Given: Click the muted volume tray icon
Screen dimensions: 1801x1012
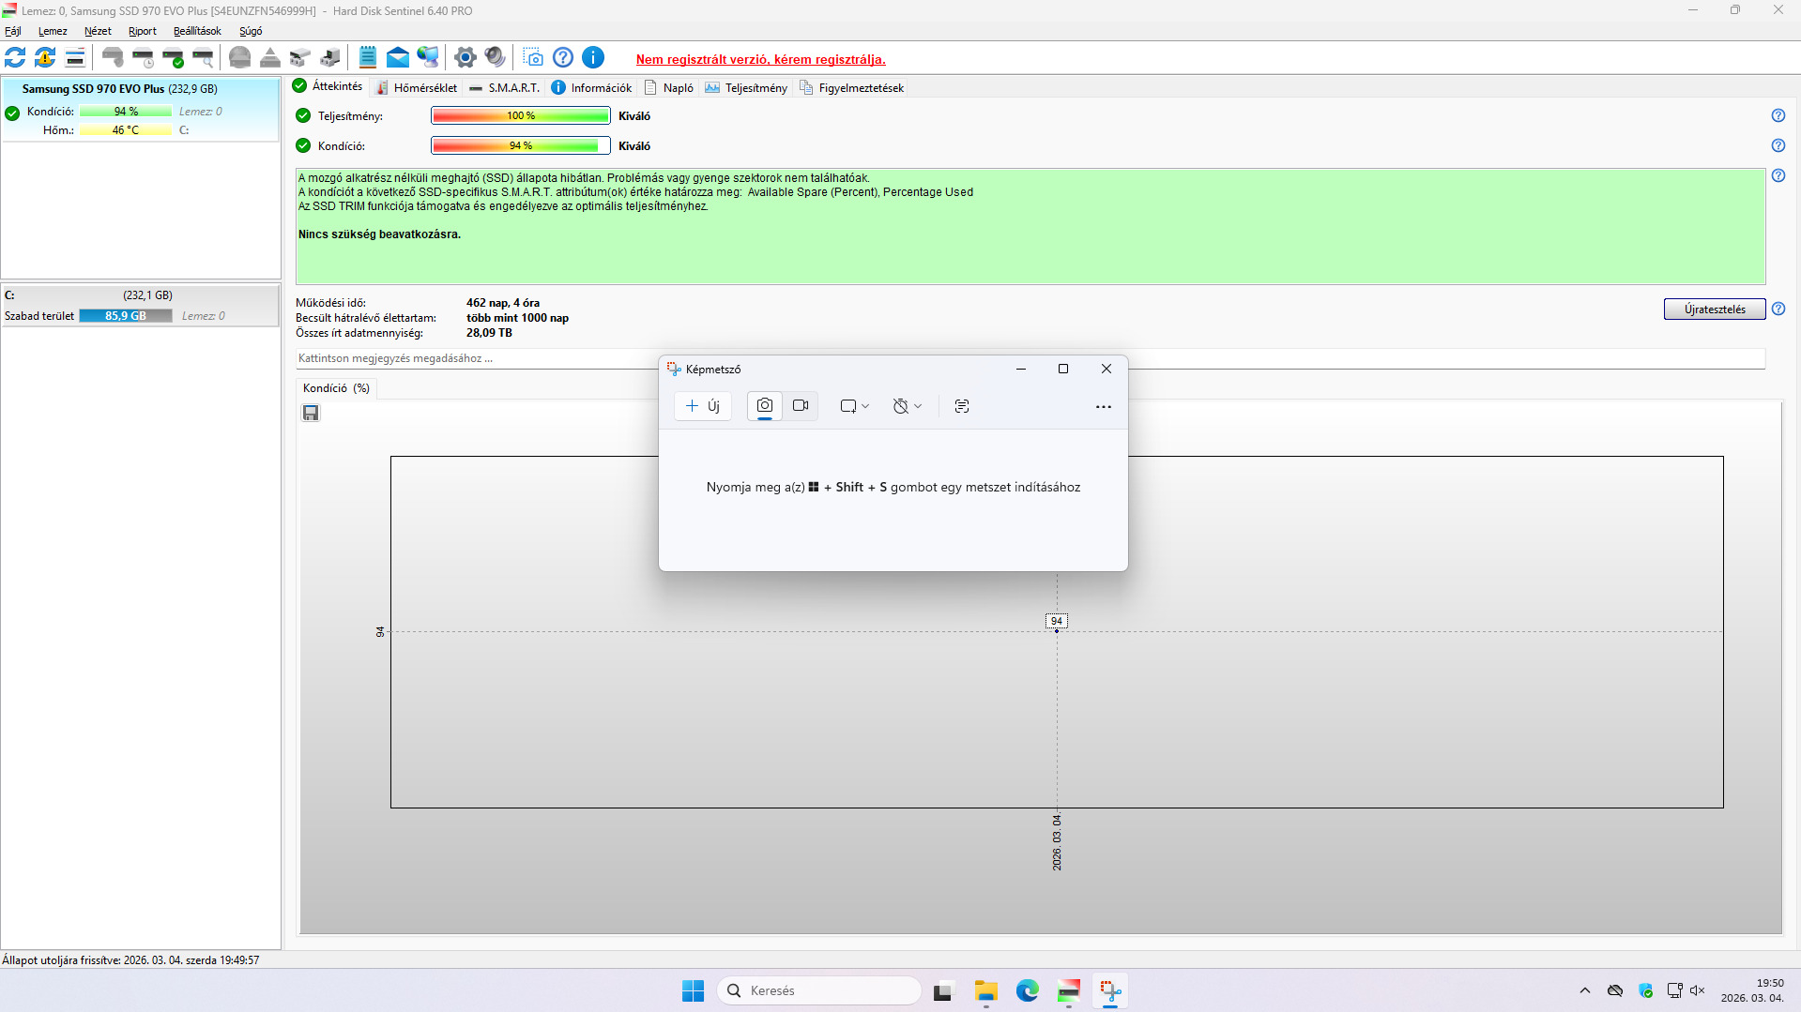Looking at the screenshot, I should (1697, 990).
